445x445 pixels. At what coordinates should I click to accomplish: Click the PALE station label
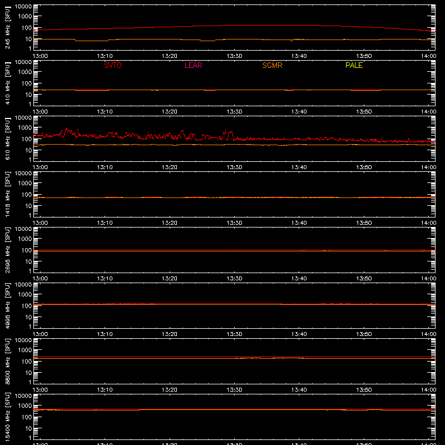pyautogui.click(x=354, y=65)
